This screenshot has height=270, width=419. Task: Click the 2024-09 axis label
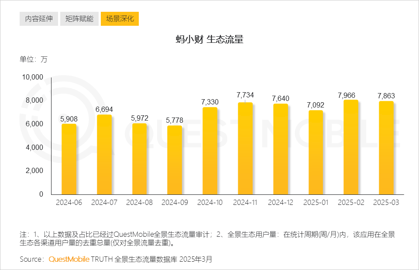tap(175, 203)
